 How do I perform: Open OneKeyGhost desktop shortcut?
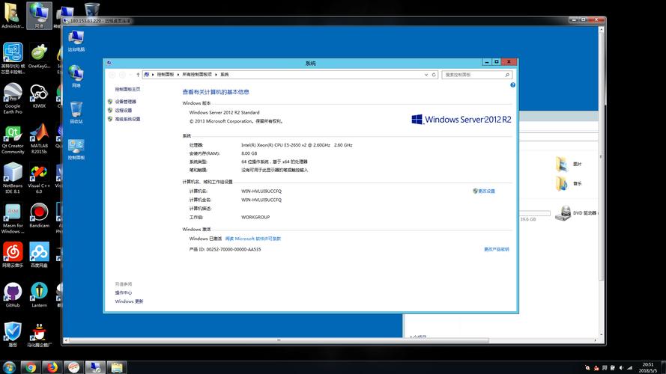[x=39, y=55]
